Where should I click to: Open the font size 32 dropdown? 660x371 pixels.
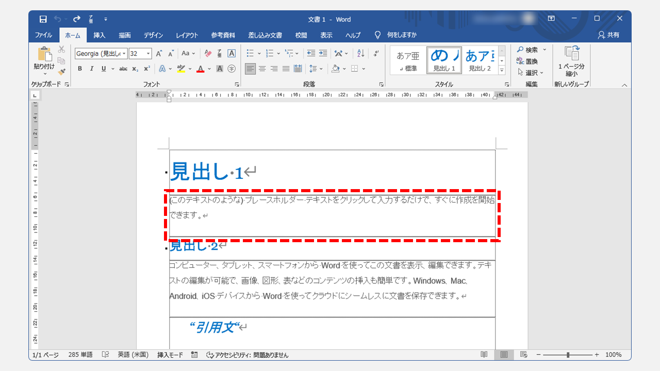(x=148, y=54)
